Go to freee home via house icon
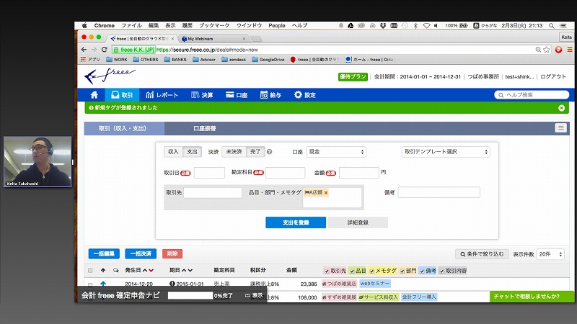The image size is (577, 324). 94,95
